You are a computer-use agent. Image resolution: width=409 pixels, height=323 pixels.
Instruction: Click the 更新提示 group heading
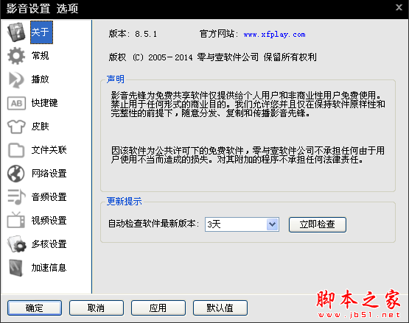coord(124,202)
